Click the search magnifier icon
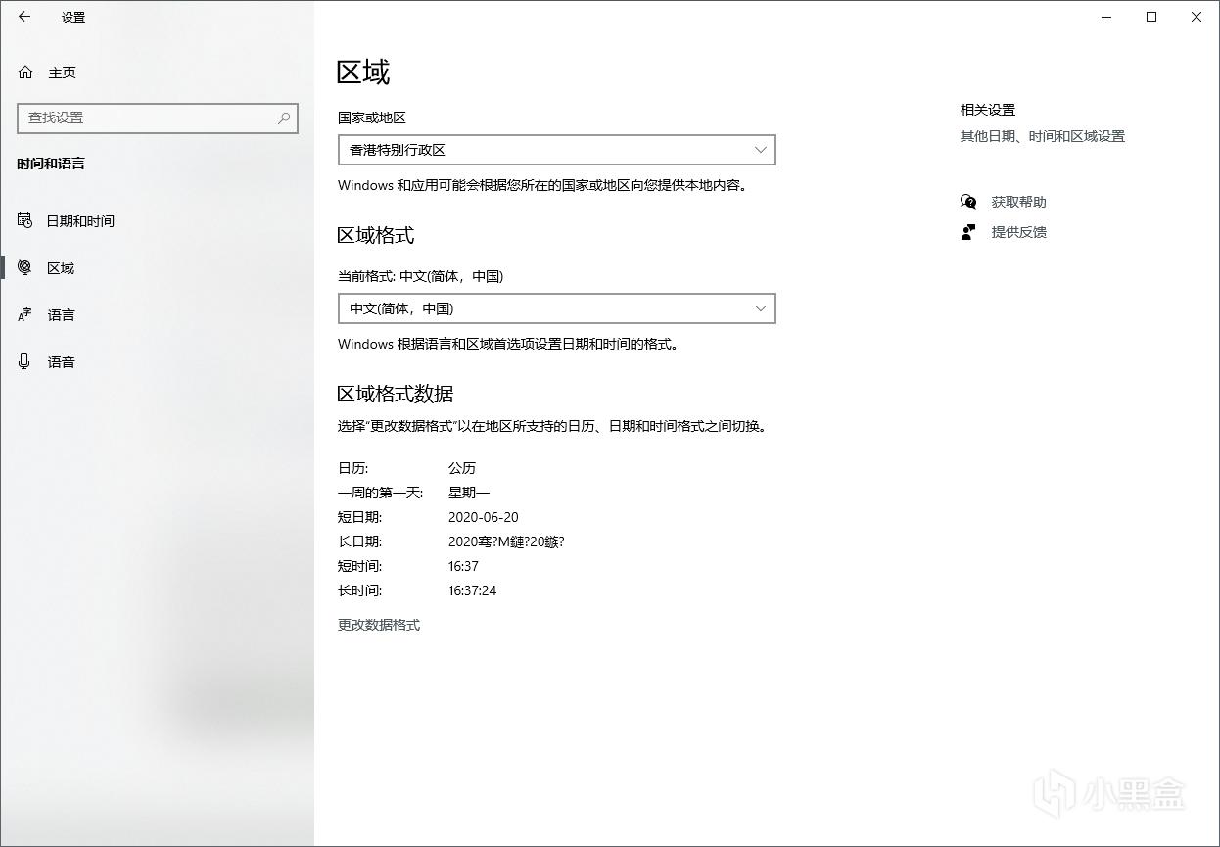This screenshot has height=847, width=1220. coord(284,118)
